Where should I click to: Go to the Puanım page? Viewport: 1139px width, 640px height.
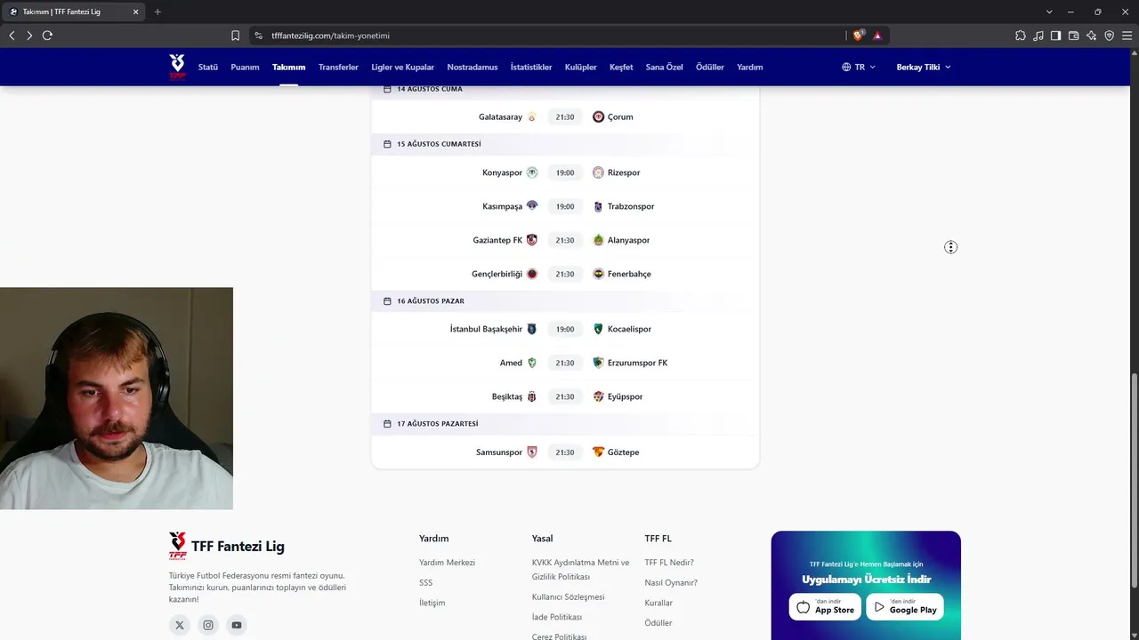coord(245,67)
